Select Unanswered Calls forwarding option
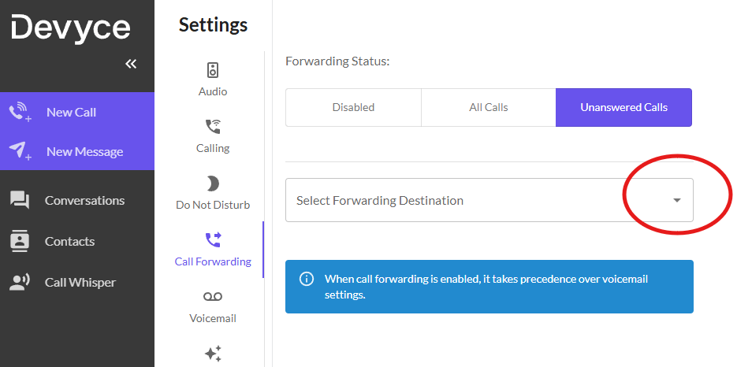 coord(623,108)
